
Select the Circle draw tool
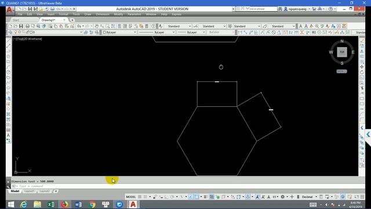click(9, 72)
